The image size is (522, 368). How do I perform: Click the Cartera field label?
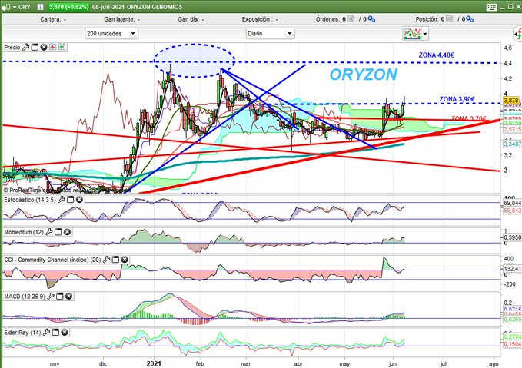(x=51, y=19)
